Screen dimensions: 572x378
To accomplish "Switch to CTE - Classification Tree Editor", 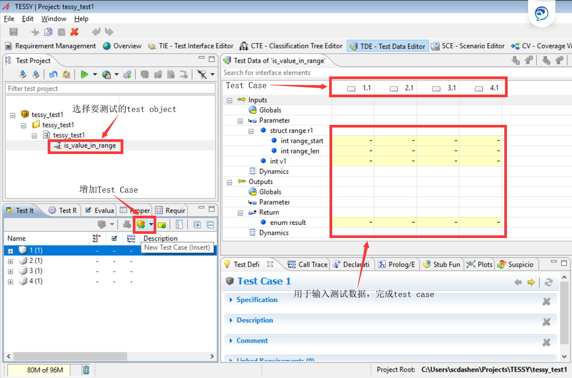I will pyautogui.click(x=291, y=46).
